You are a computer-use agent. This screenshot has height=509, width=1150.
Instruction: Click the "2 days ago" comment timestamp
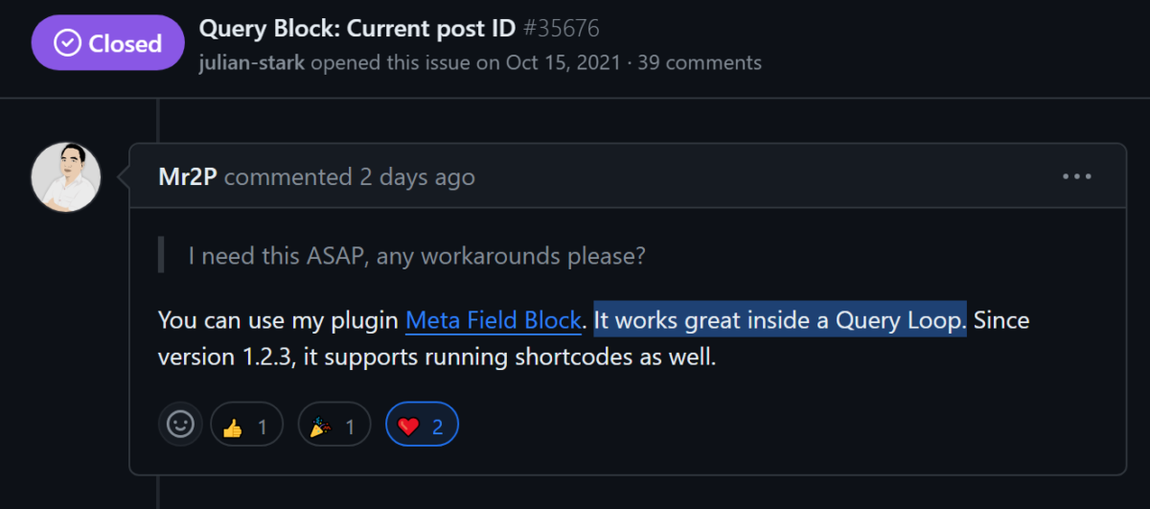[417, 177]
